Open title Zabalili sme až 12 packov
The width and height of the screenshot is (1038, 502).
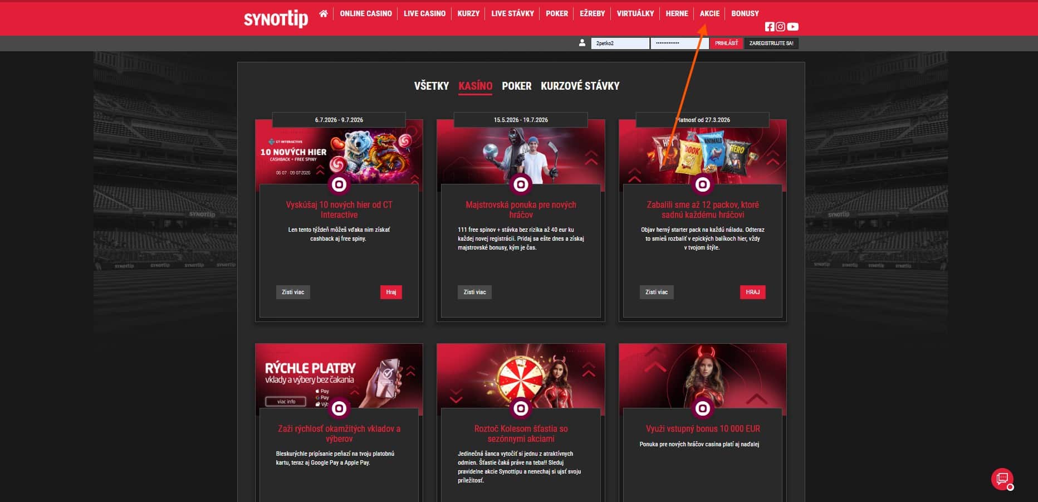703,209
